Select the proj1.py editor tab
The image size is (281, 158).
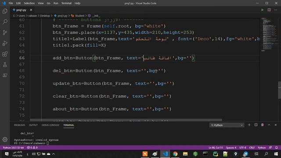pos(21,10)
